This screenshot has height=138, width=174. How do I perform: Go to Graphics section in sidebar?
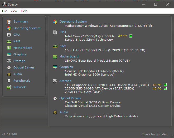20,54
